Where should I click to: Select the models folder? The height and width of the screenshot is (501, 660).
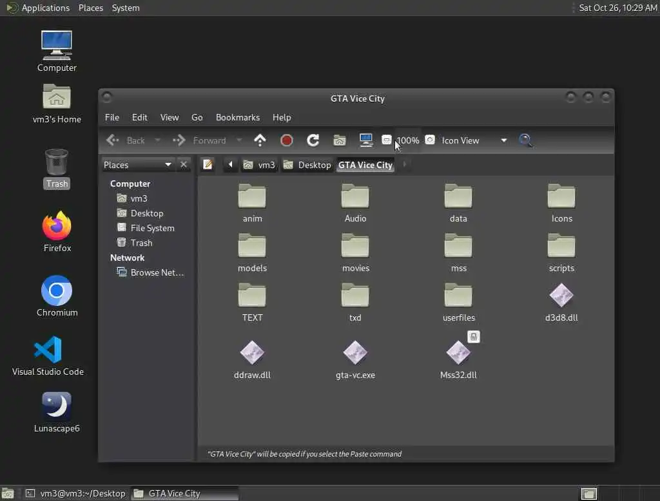tap(252, 252)
